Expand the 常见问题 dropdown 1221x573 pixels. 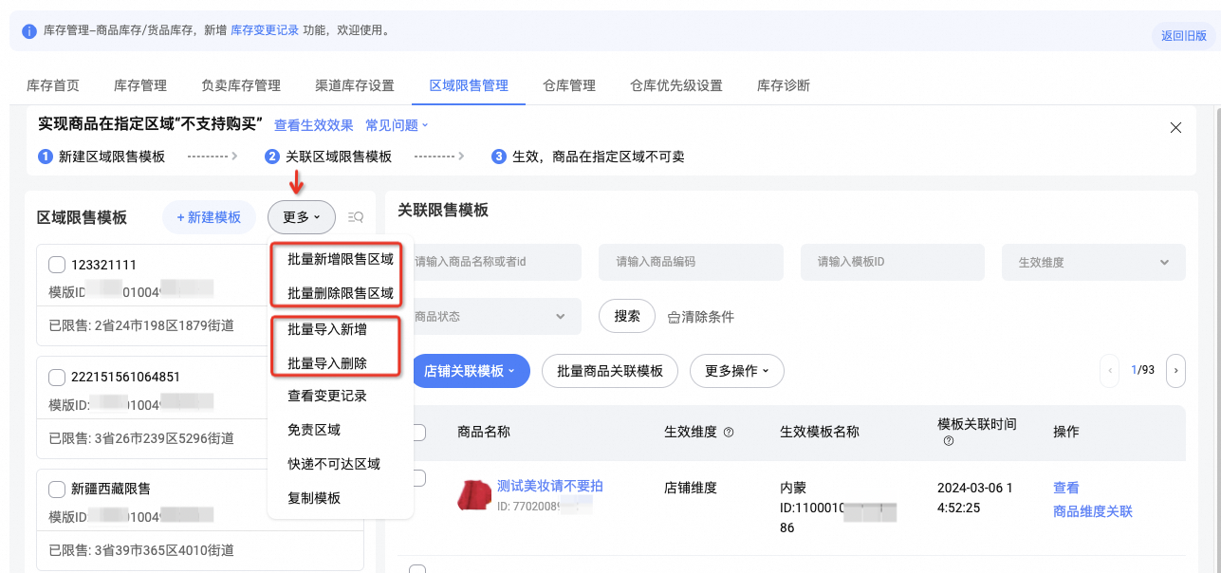pyautogui.click(x=397, y=125)
